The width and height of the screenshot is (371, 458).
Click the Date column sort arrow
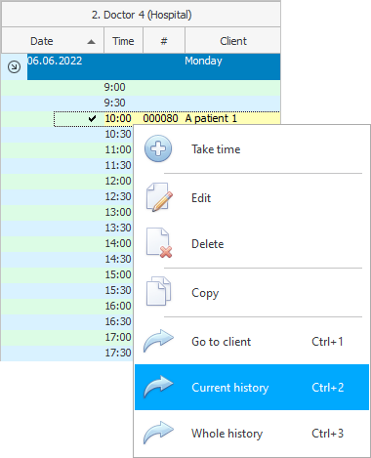click(92, 42)
